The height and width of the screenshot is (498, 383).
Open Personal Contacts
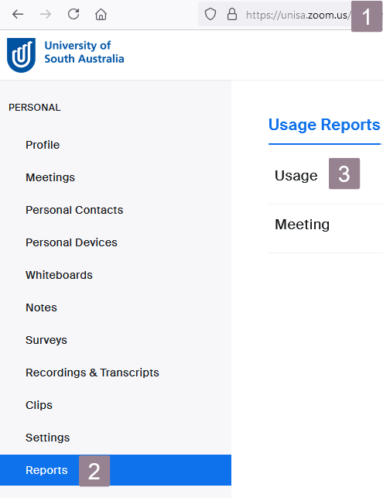click(x=74, y=210)
